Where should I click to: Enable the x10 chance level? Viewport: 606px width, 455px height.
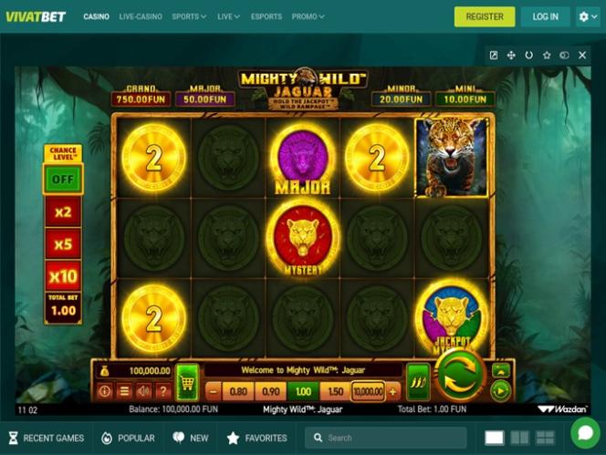(63, 276)
